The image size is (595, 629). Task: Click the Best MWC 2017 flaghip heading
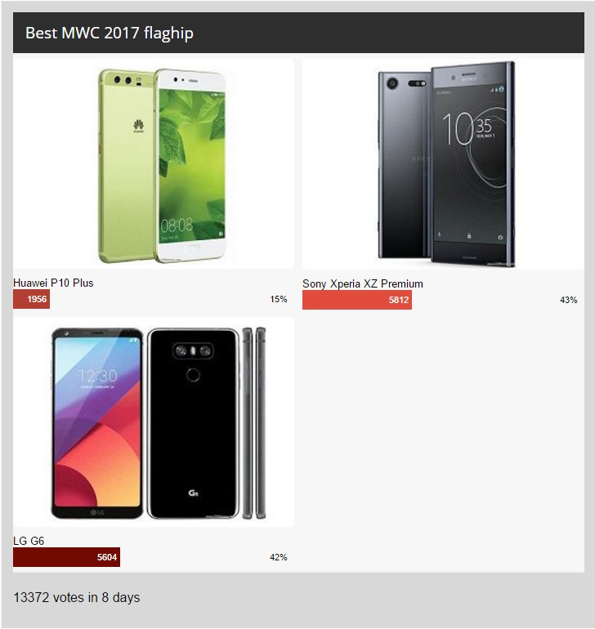[x=110, y=33]
